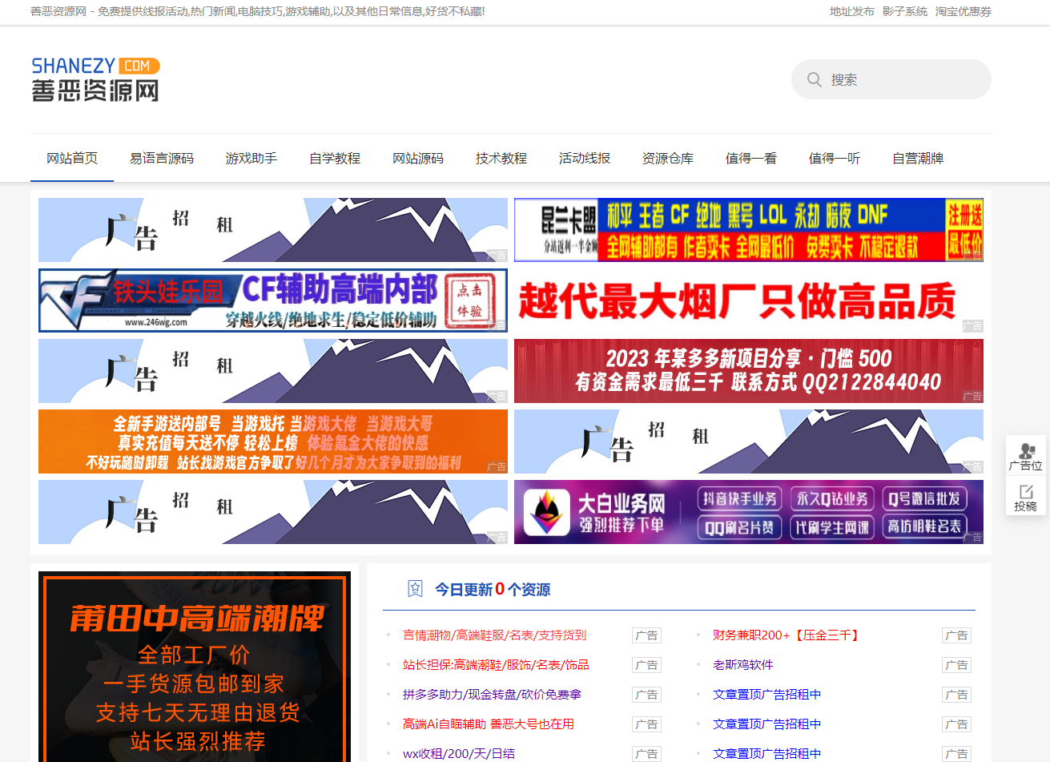
Task: Click the bookmark icon beside 今日更新
Action: click(x=414, y=588)
